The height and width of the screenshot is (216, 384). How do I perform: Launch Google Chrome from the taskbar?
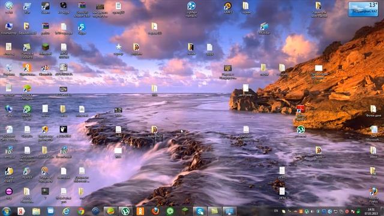81,211
